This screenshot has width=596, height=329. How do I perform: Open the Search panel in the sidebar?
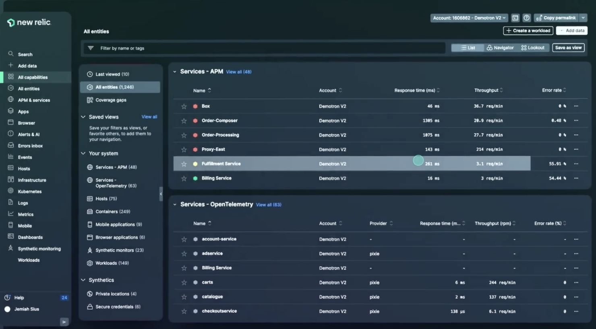25,54
